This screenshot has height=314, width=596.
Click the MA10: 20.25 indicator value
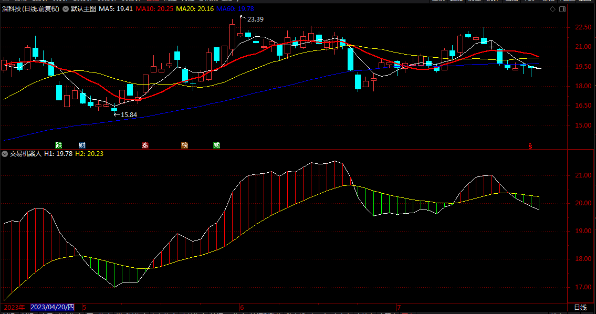pyautogui.click(x=155, y=9)
